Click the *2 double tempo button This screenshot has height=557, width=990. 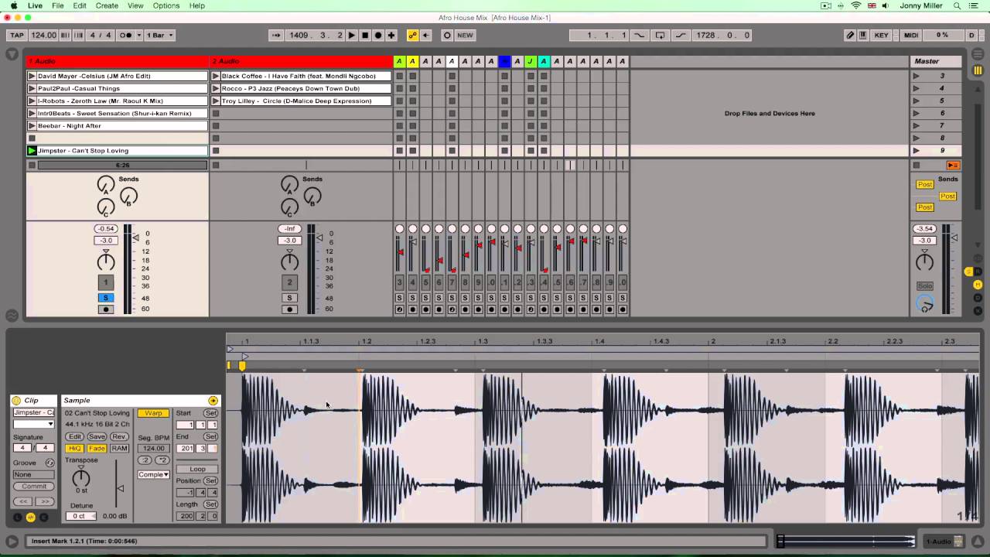pyautogui.click(x=162, y=460)
